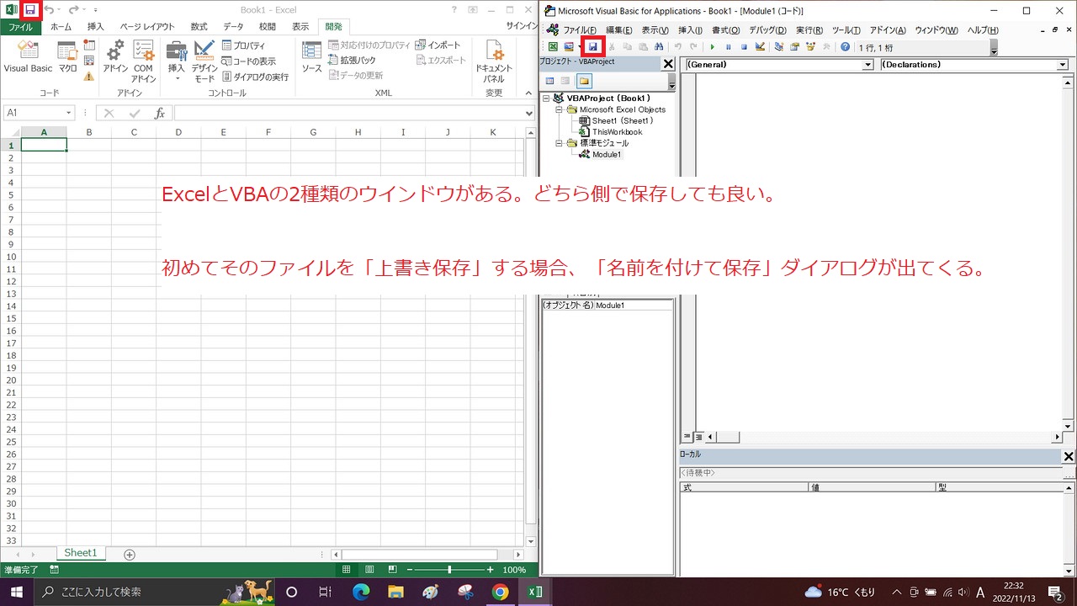Click インポート in XML group

438,45
